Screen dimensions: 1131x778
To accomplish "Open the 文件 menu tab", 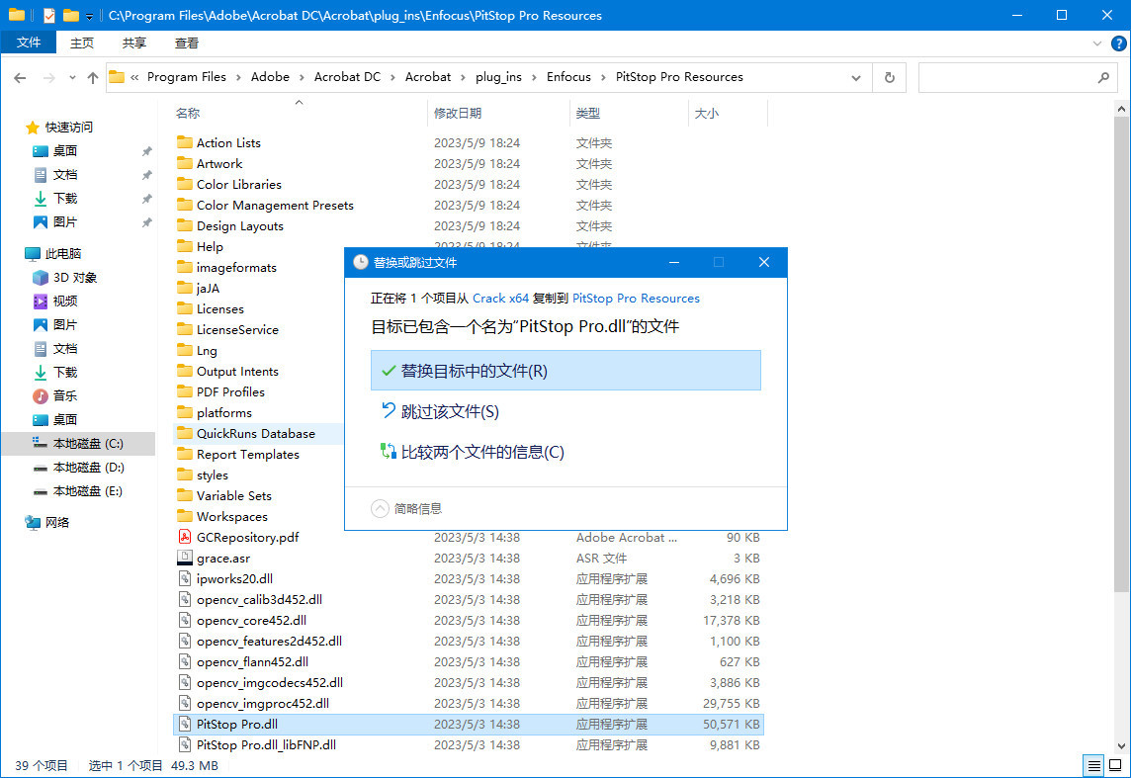I will 29,43.
